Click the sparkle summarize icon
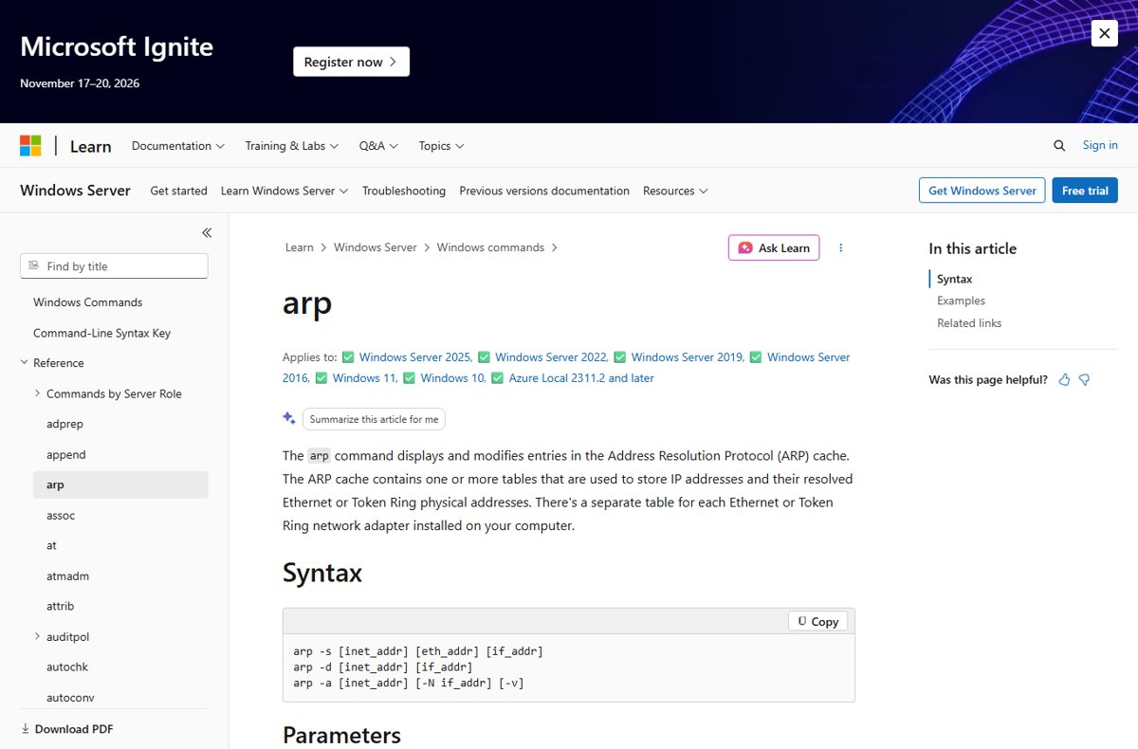This screenshot has height=749, width=1138. (x=289, y=418)
